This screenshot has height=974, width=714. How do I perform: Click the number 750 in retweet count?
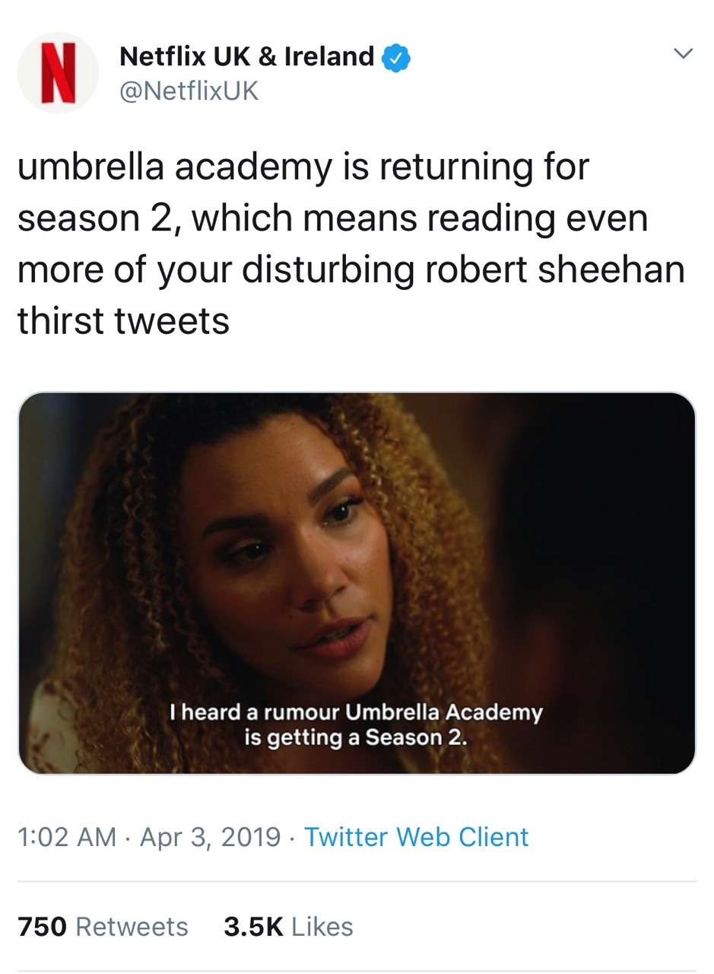[x=43, y=926]
